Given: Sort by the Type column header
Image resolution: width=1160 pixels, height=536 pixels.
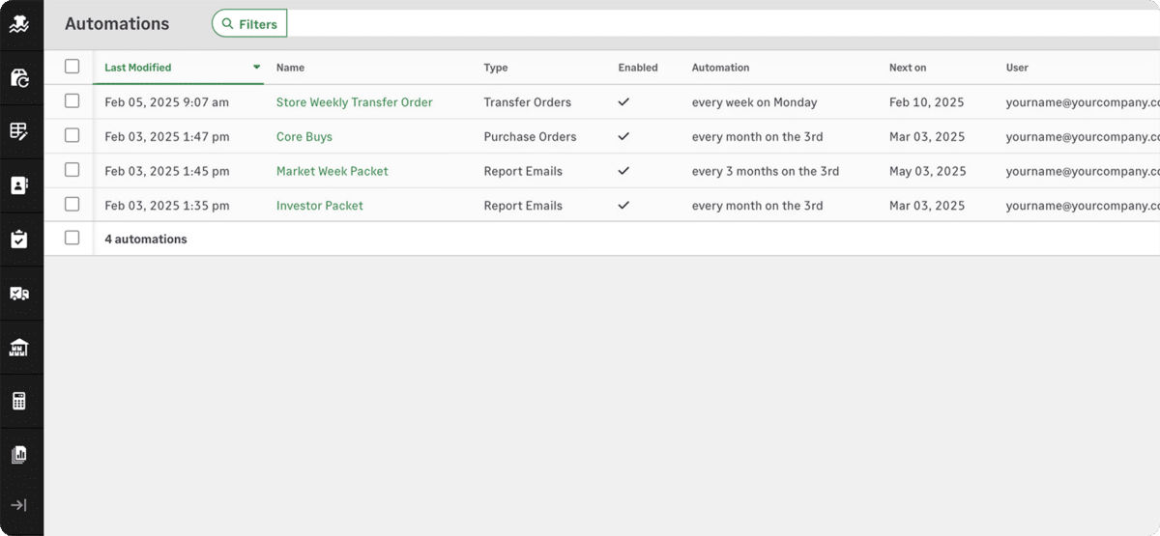Looking at the screenshot, I should point(496,68).
